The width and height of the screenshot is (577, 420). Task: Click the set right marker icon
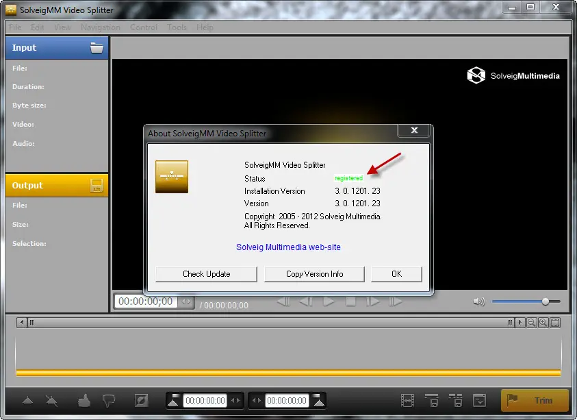[319, 401]
